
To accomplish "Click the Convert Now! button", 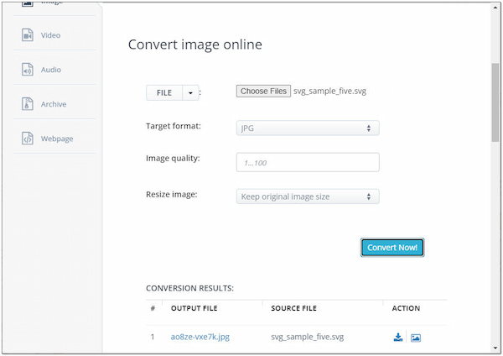I will tap(392, 248).
